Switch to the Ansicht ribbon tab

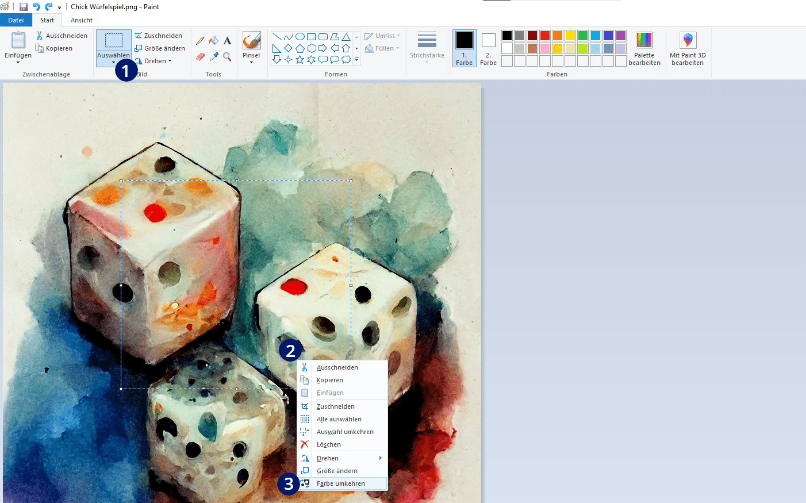click(x=82, y=20)
